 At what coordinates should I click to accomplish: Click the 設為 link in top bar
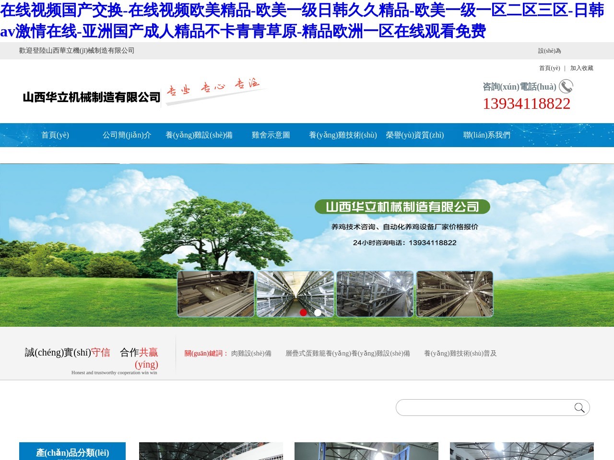(549, 51)
